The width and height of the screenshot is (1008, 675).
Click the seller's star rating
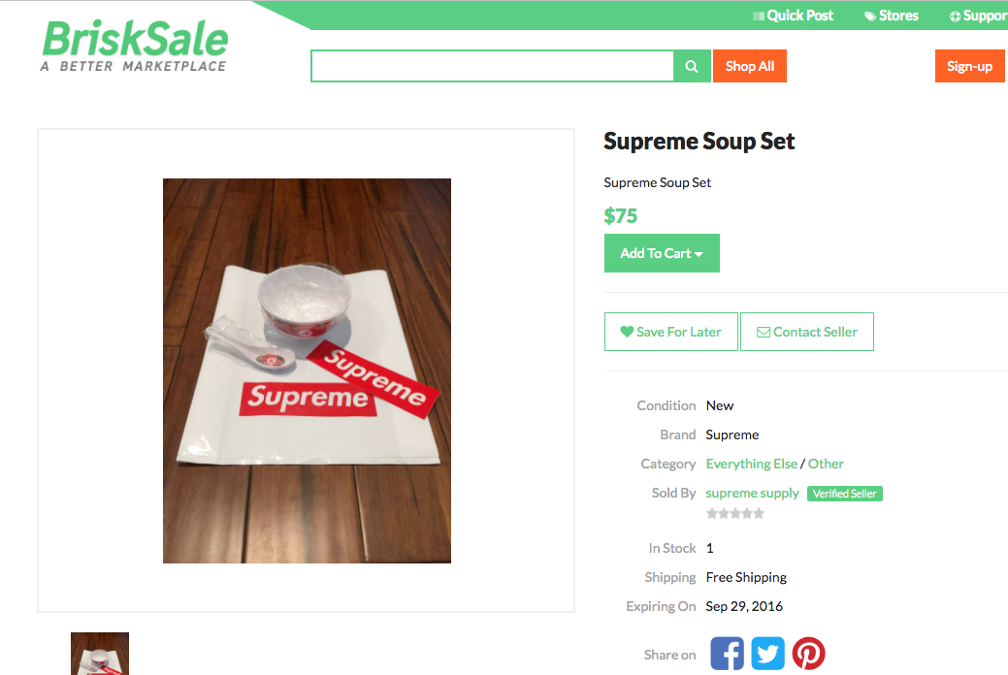734,513
